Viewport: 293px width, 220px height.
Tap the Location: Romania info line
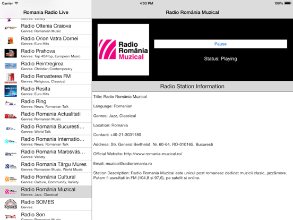tap(110, 125)
